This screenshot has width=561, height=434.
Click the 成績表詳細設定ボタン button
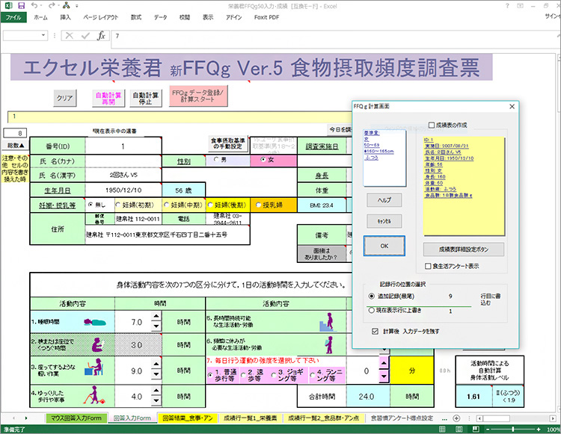[x=464, y=249]
